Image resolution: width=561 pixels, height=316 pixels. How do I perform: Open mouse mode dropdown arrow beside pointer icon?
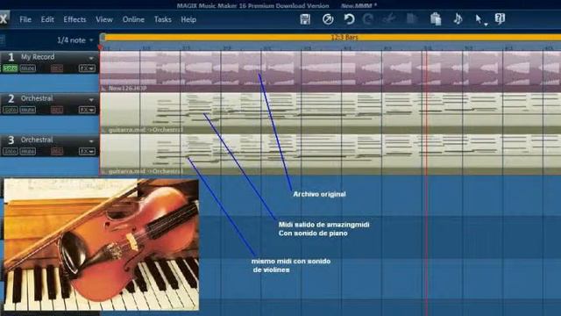[x=486, y=25]
